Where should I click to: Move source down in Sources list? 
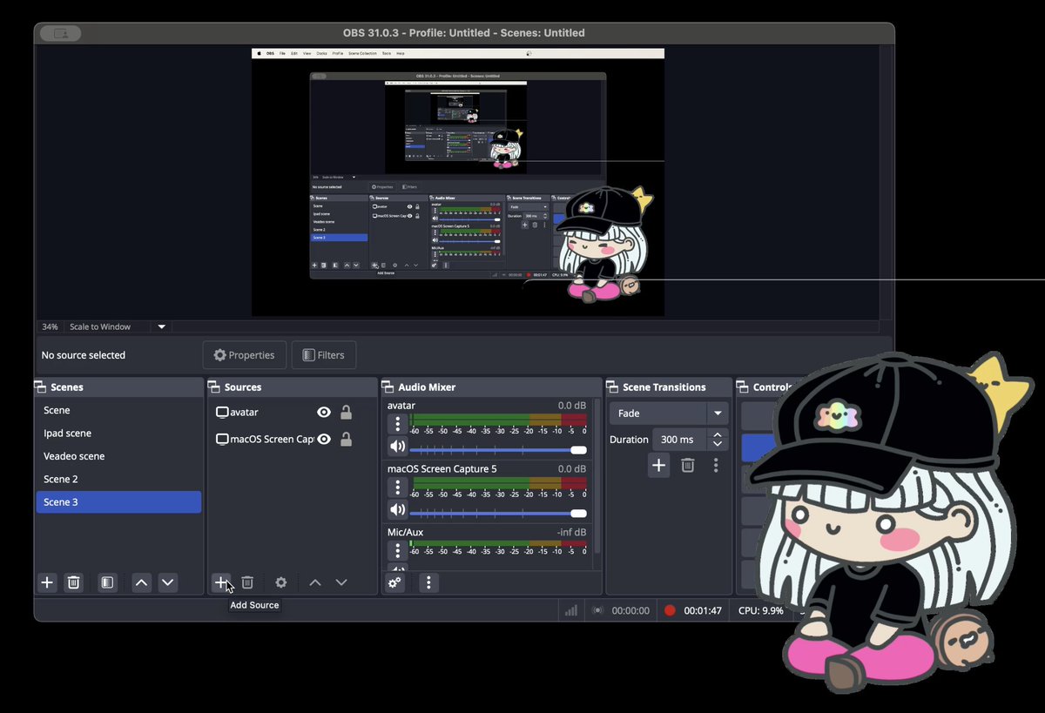(341, 582)
